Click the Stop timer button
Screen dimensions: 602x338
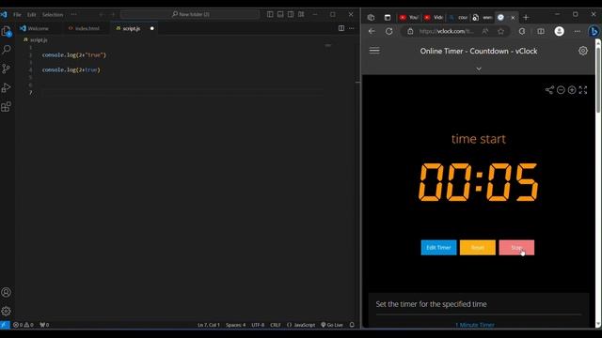pos(516,248)
